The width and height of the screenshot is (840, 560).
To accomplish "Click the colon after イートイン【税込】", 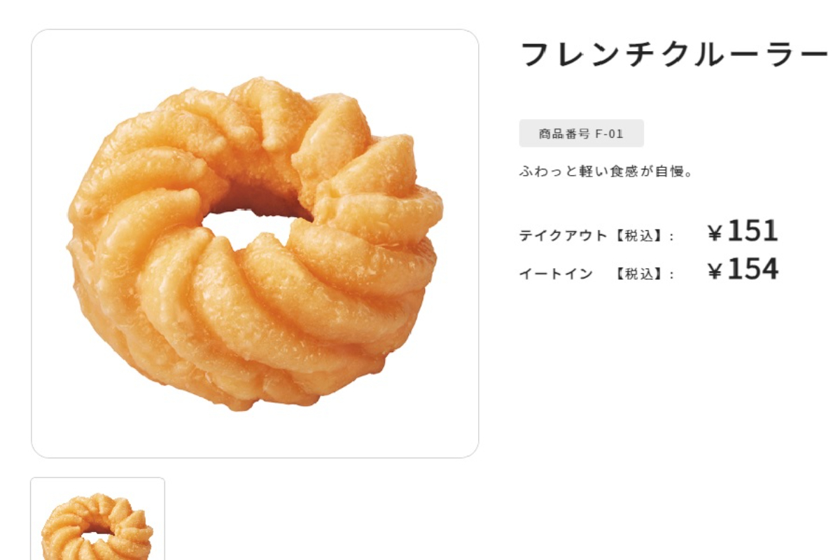I will tap(672, 274).
